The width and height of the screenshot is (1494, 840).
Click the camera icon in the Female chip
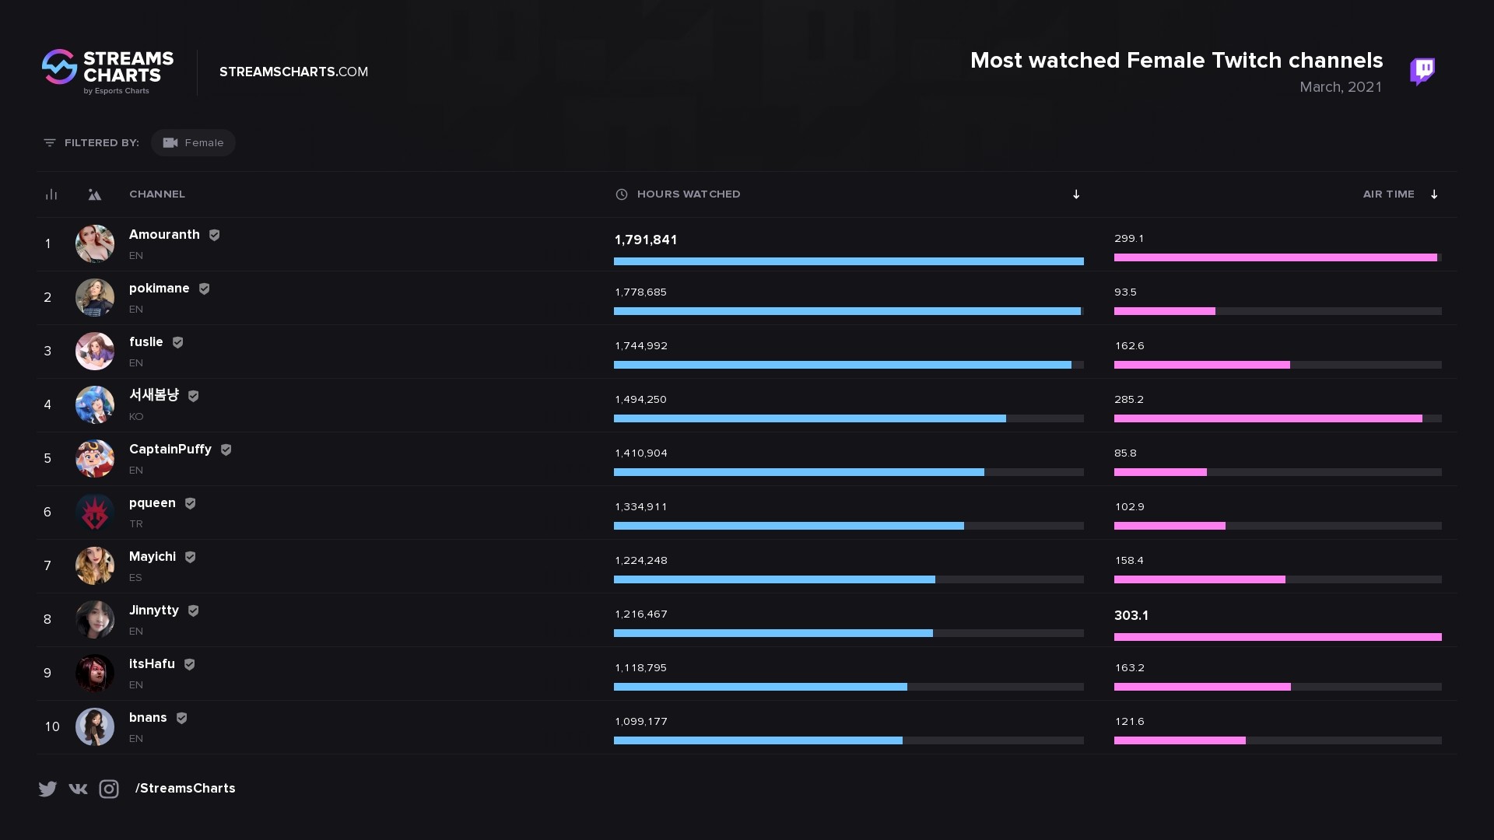click(x=170, y=143)
